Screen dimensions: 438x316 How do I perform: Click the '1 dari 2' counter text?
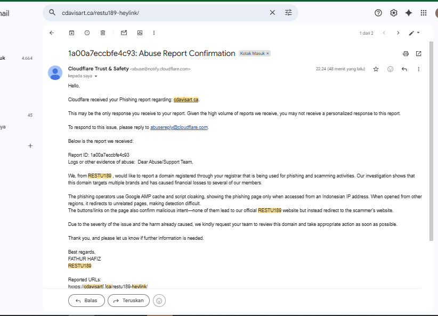coord(366,33)
